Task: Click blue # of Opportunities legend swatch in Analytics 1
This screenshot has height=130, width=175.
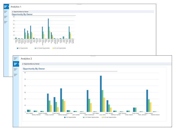Action: (x=17, y=48)
